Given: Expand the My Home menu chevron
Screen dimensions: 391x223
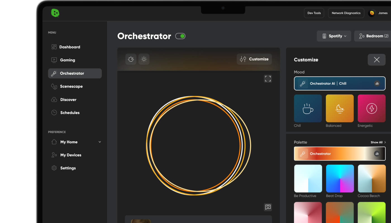Looking at the screenshot, I should pos(100,142).
